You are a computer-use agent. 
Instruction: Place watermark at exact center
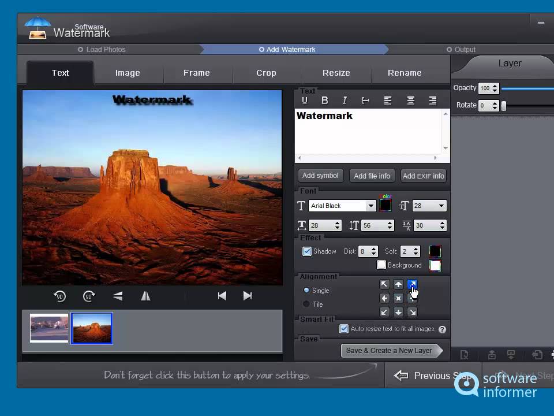tap(398, 298)
